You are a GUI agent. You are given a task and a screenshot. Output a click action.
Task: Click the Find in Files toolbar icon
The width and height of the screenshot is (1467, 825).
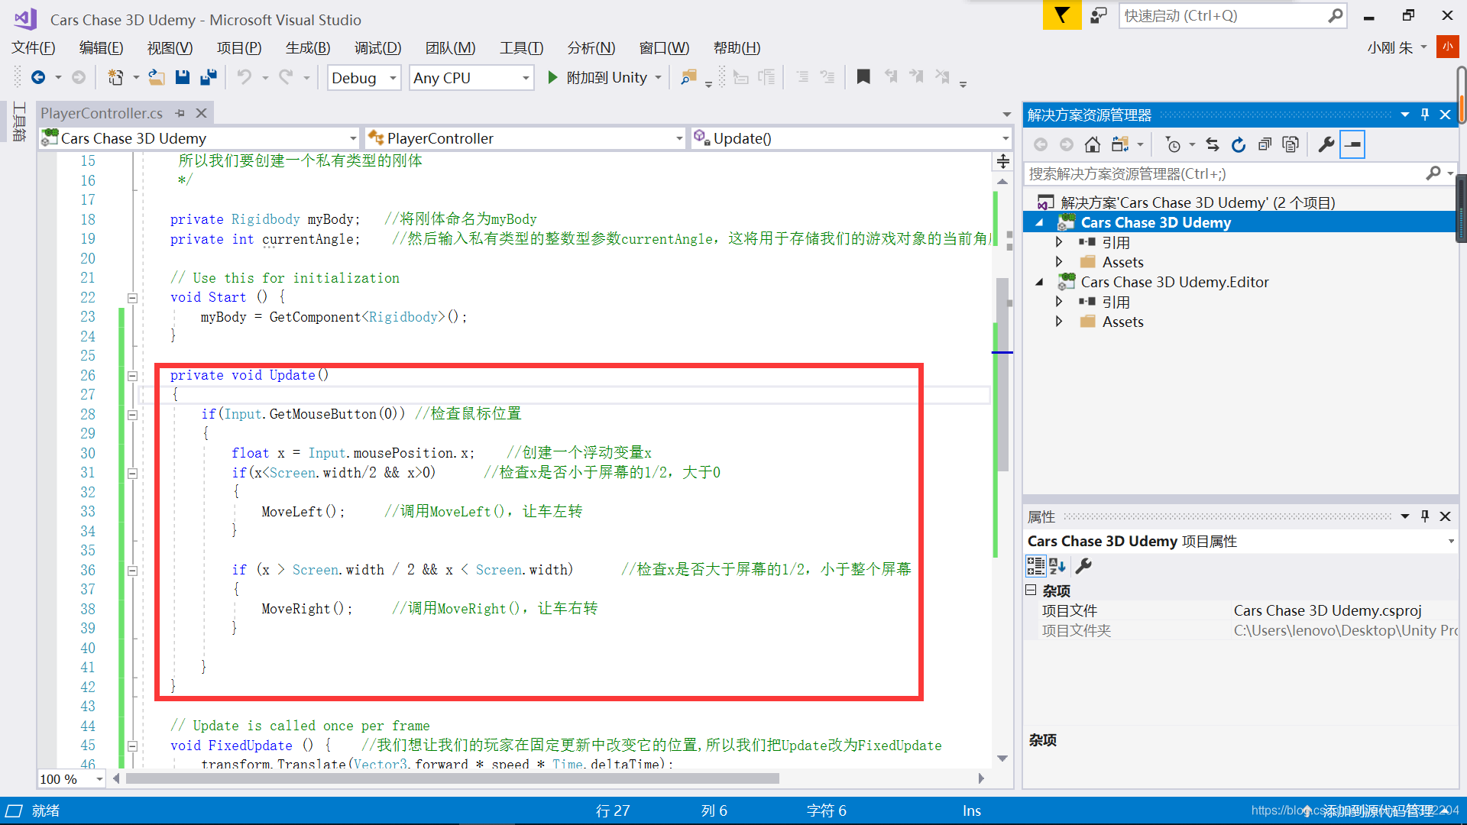(x=688, y=77)
